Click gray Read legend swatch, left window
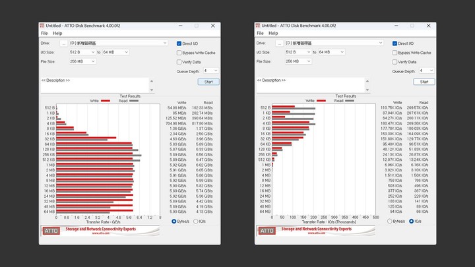Image resolution: width=475 pixels, height=267 pixels. (x=134, y=101)
